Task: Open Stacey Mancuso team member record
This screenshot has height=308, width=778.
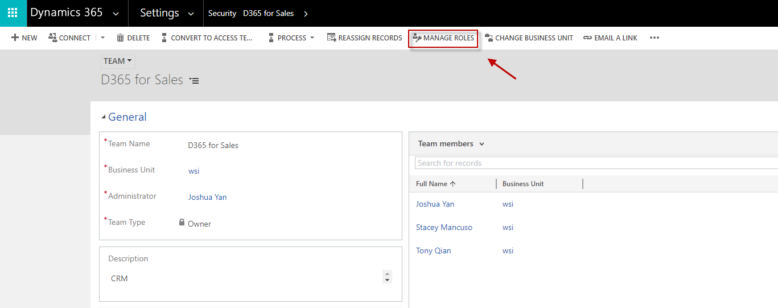Action: point(444,227)
